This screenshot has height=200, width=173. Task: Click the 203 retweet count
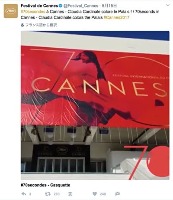pyautogui.click(x=57, y=194)
